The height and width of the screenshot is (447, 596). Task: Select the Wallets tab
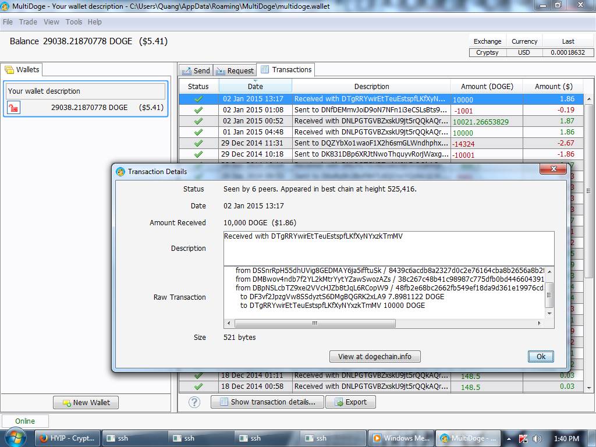22,70
